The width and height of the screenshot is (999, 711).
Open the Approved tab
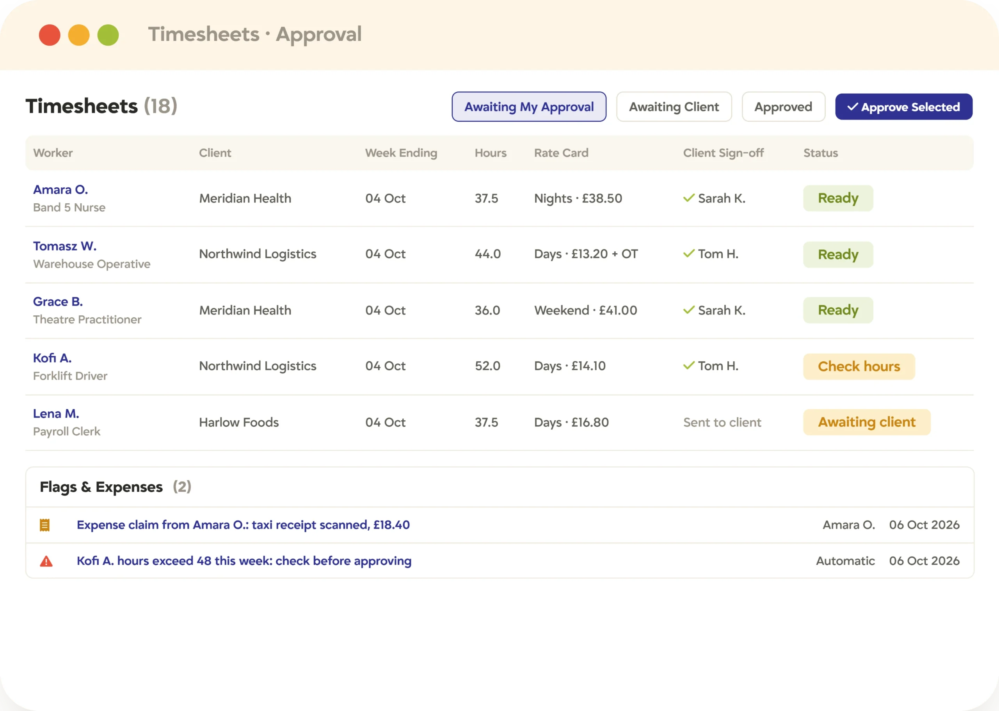tap(783, 107)
